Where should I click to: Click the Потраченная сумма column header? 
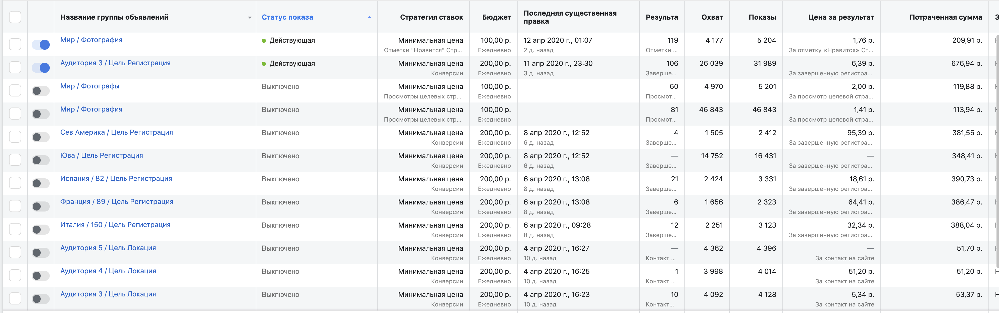(945, 17)
